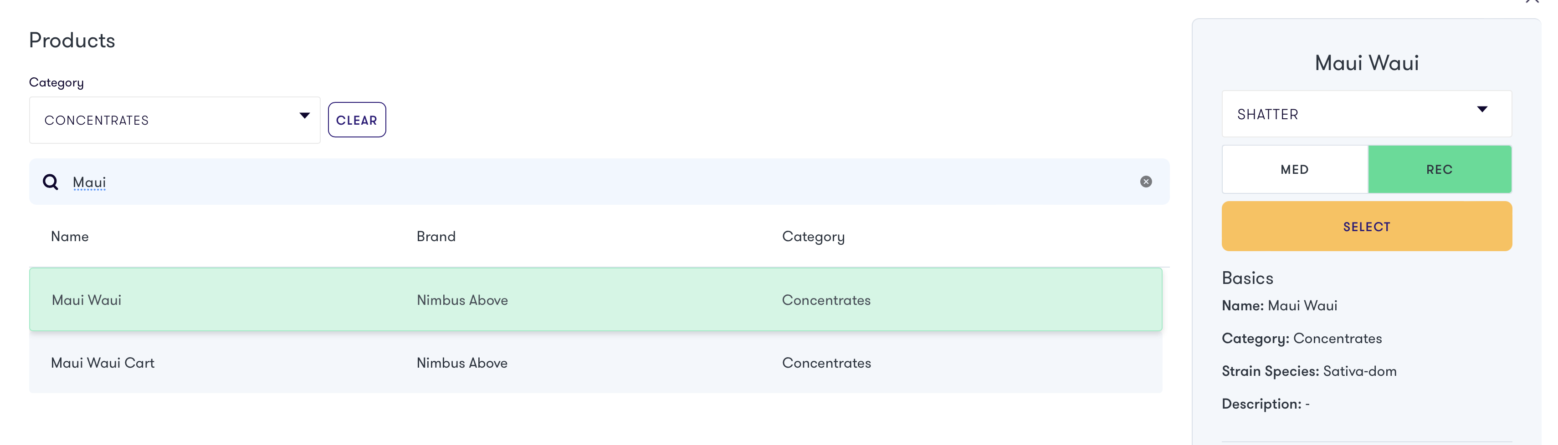This screenshot has height=445, width=1558.
Task: Switch to MED mode
Action: coord(1295,169)
